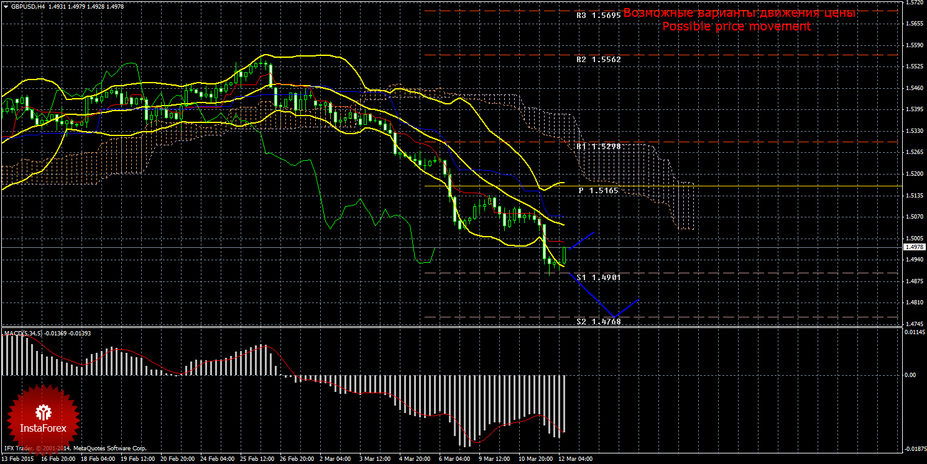Select the S2 1.4768 support label

point(598,321)
